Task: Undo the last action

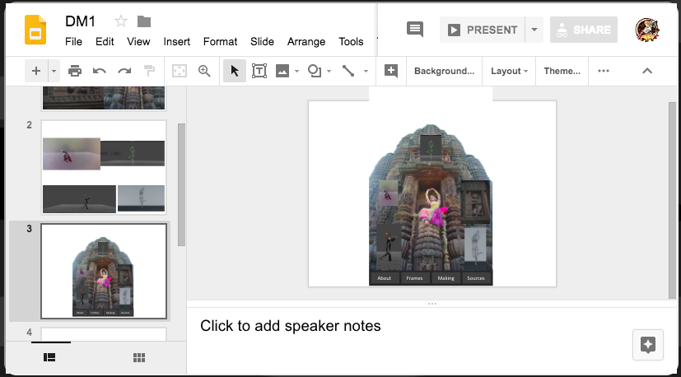Action: pos(100,71)
